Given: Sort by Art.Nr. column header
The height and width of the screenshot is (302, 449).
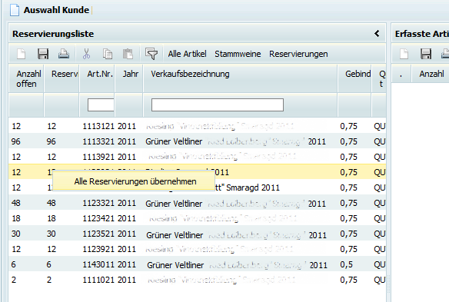Looking at the screenshot, I should [x=97, y=78].
